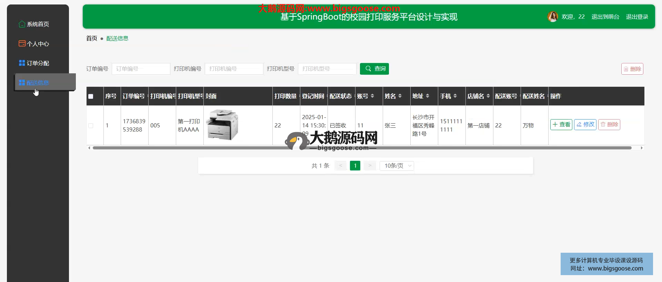This screenshot has width=662, height=282.
Task: Toggle the select-all checkbox in table header
Action: tap(91, 96)
